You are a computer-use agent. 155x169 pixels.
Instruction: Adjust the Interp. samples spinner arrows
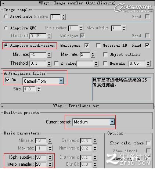coord(50,165)
